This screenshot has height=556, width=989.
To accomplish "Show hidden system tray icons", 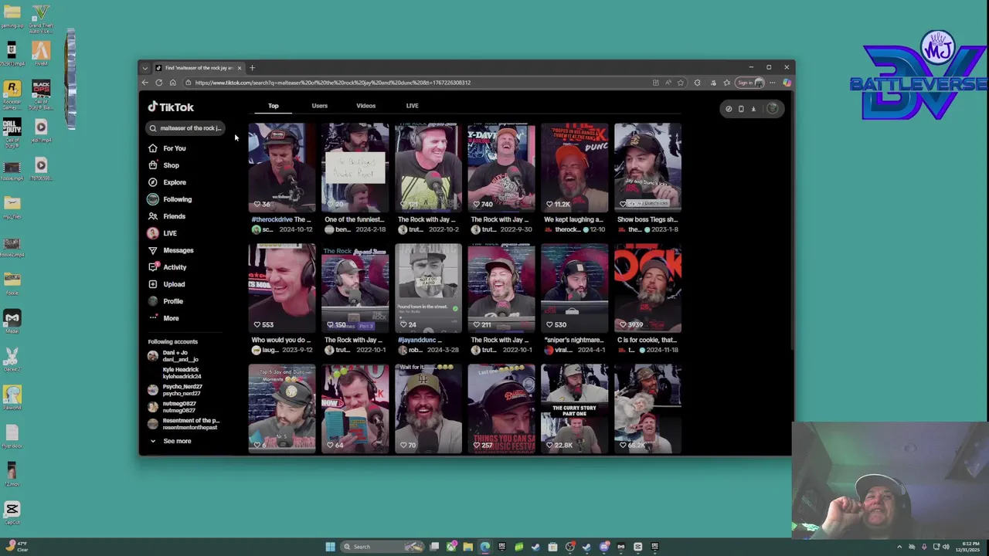I will (899, 547).
